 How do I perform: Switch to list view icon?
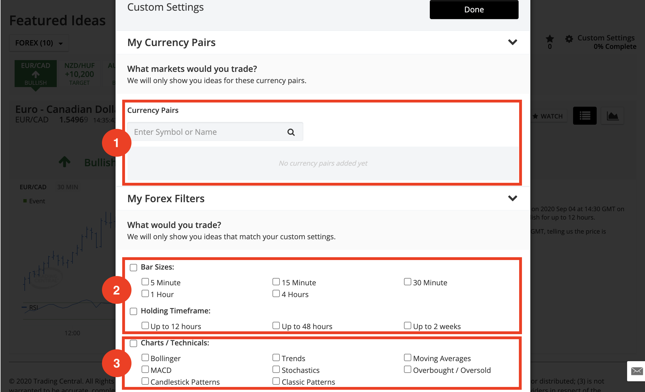(585, 116)
